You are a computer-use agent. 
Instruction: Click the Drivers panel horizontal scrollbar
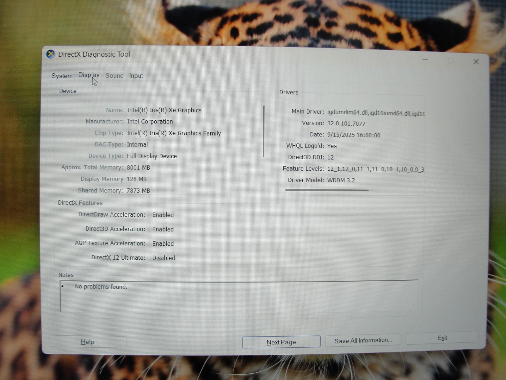point(327,190)
